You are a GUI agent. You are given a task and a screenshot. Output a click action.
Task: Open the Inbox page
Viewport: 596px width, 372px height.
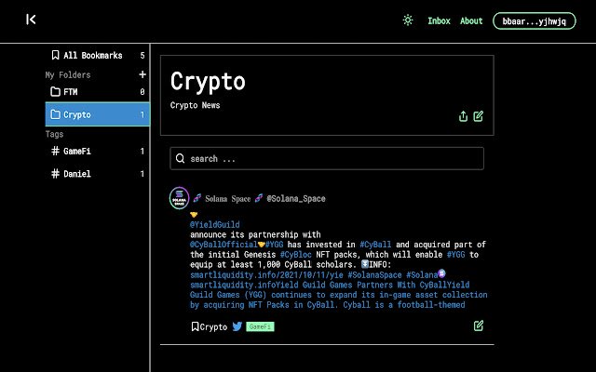[439, 20]
